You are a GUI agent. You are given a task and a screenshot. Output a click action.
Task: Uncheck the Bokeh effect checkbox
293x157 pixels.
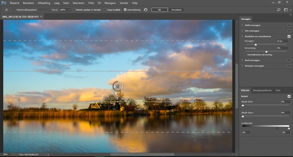(289, 96)
